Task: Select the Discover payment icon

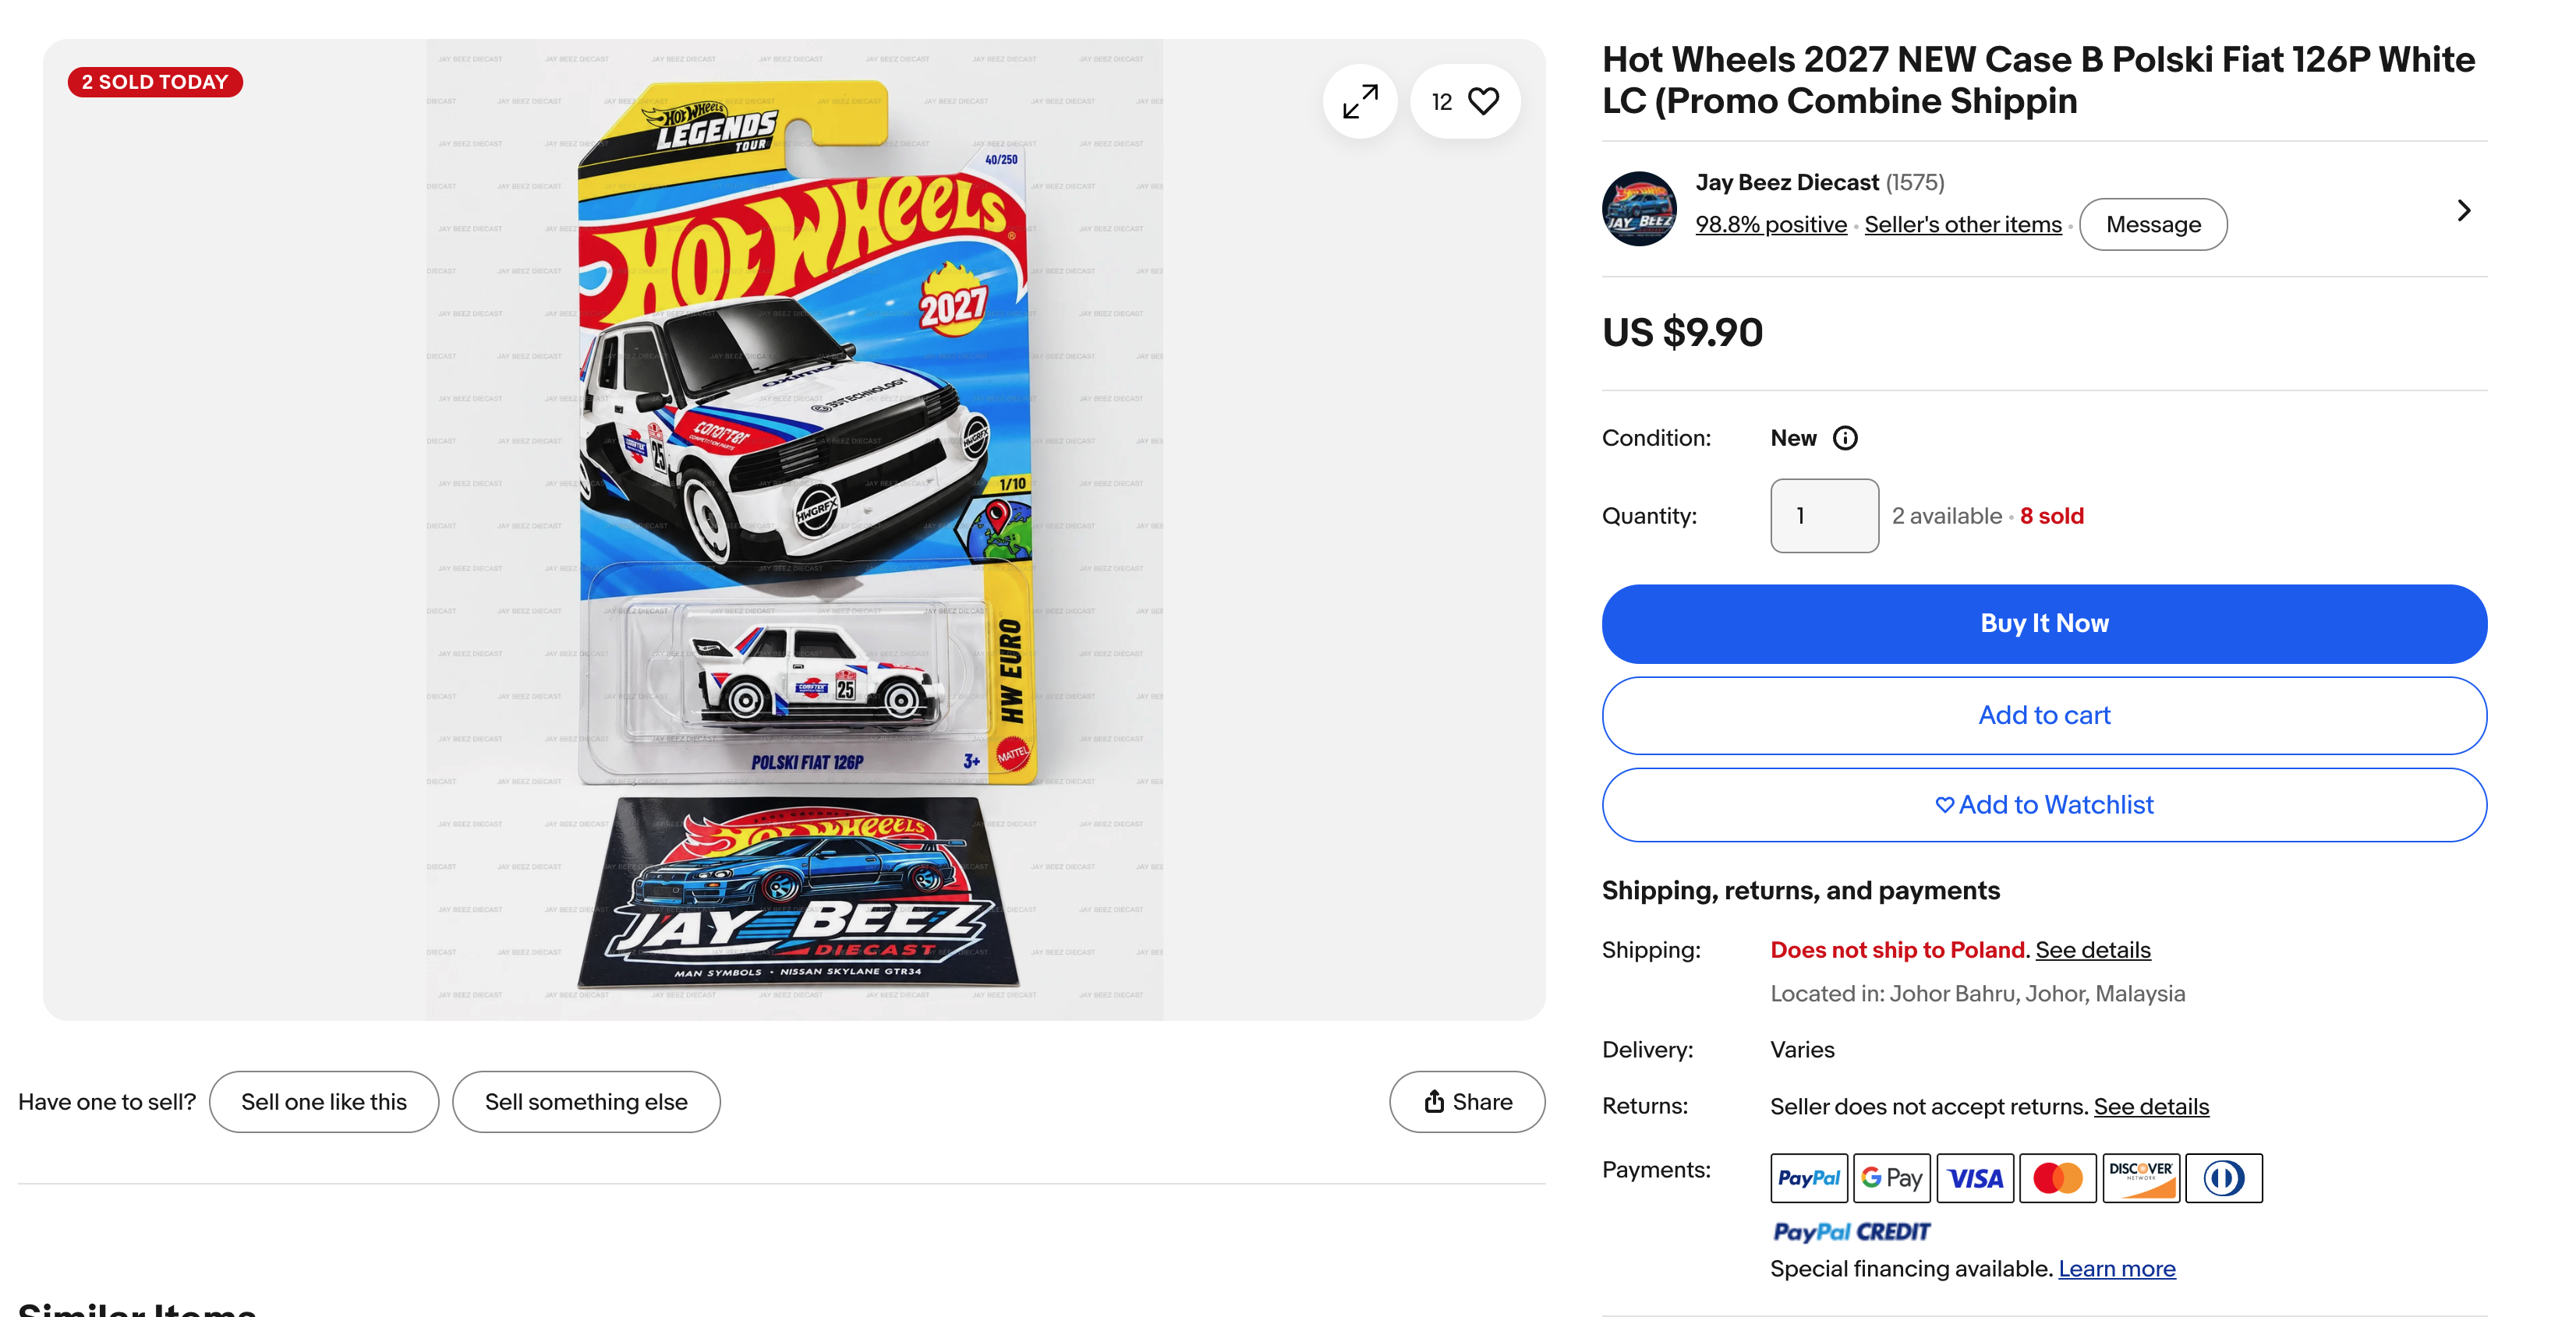Action: click(2140, 1178)
